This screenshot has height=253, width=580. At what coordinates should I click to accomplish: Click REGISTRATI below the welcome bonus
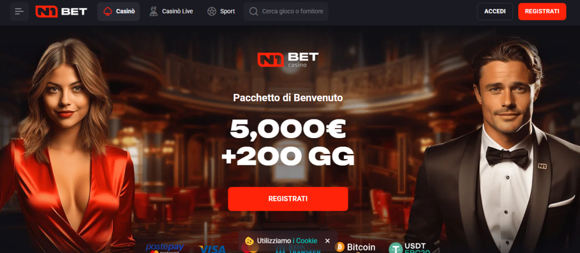click(288, 199)
